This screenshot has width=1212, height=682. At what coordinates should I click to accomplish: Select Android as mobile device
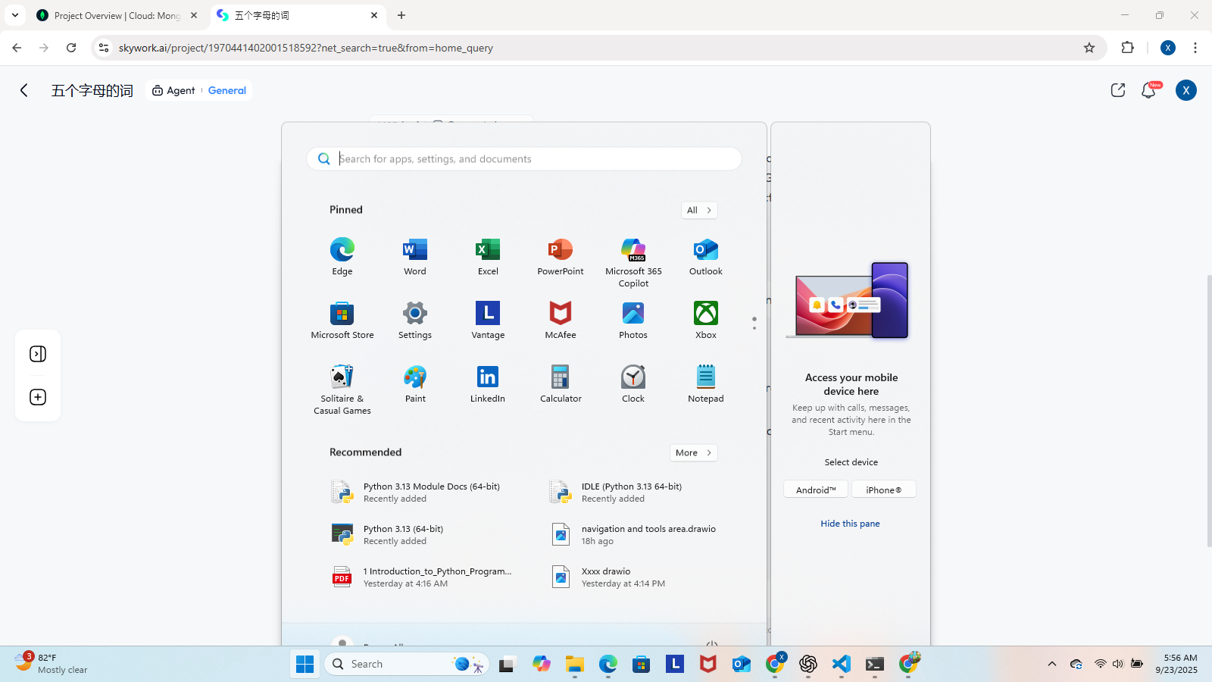pos(816,490)
